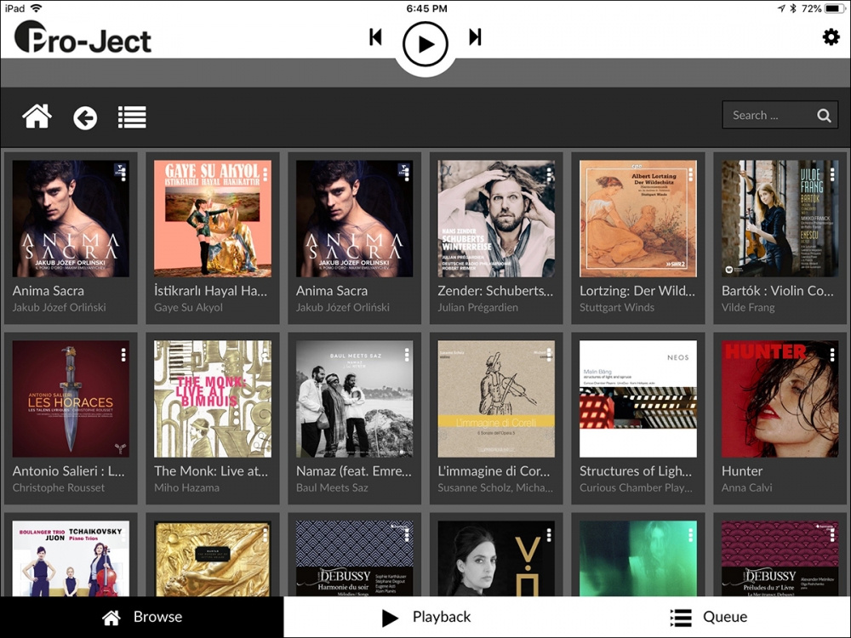Click the back arrow navigation icon
Screen dimensions: 851x638
pos(84,117)
